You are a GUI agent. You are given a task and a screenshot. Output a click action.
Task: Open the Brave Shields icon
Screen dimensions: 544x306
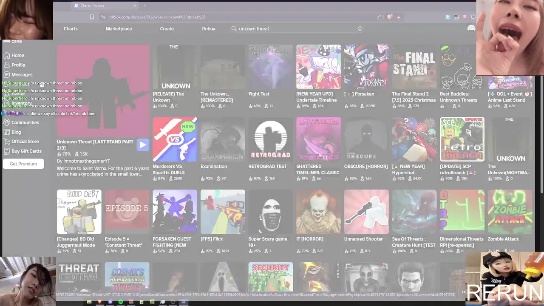(x=390, y=17)
